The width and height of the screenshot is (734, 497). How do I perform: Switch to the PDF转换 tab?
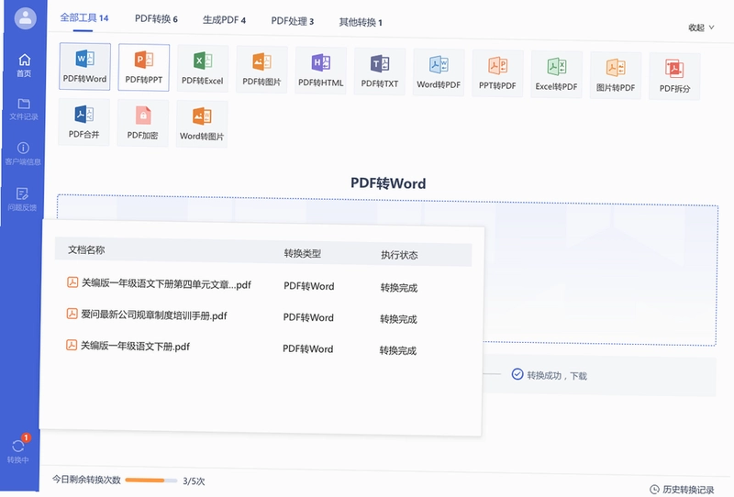coord(156,18)
